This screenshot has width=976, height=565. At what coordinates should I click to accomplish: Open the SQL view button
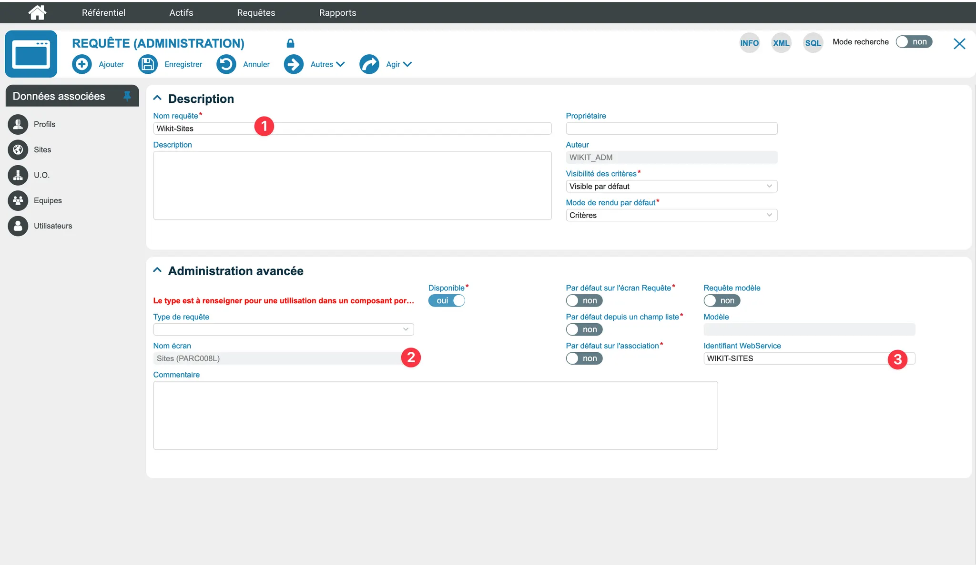(x=813, y=43)
